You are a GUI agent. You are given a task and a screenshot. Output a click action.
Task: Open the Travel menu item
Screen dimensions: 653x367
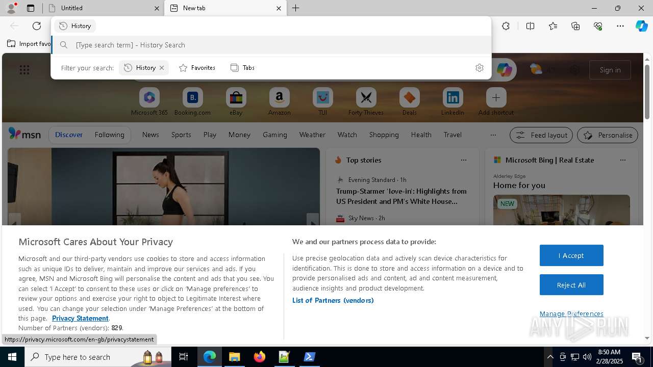(x=453, y=135)
